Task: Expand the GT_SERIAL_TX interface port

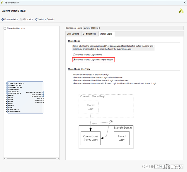Action: (x=42, y=96)
